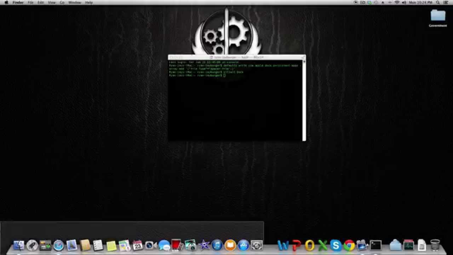Click the Terminal window scrollbar

(304, 100)
